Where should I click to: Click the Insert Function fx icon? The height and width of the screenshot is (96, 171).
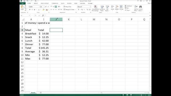click(x=43, y=15)
